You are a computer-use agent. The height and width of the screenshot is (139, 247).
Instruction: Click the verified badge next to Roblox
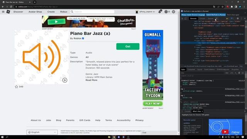83,38
